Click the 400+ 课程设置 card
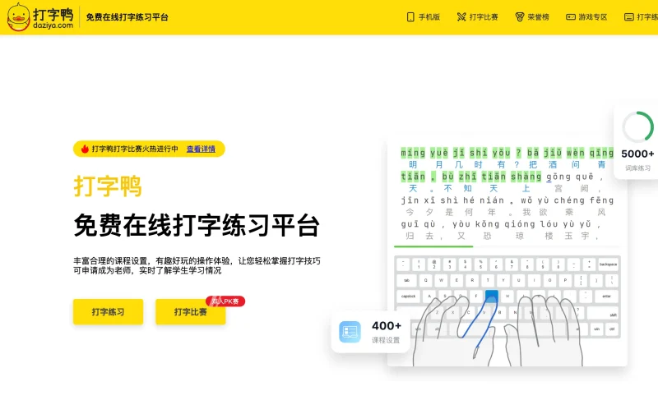 click(x=370, y=332)
